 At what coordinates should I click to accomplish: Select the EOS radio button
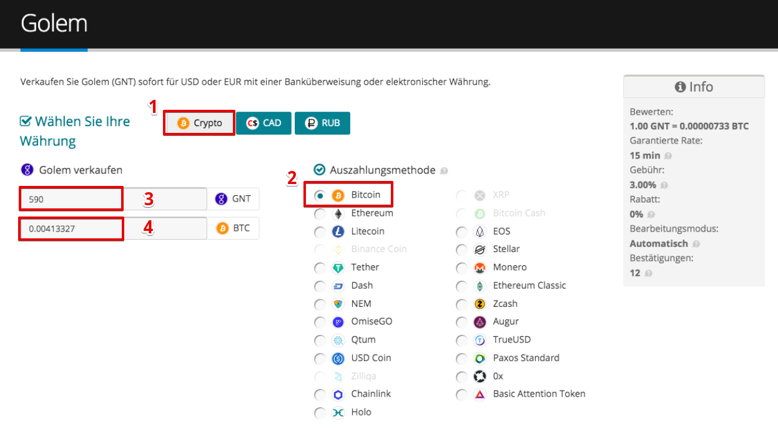(x=461, y=231)
